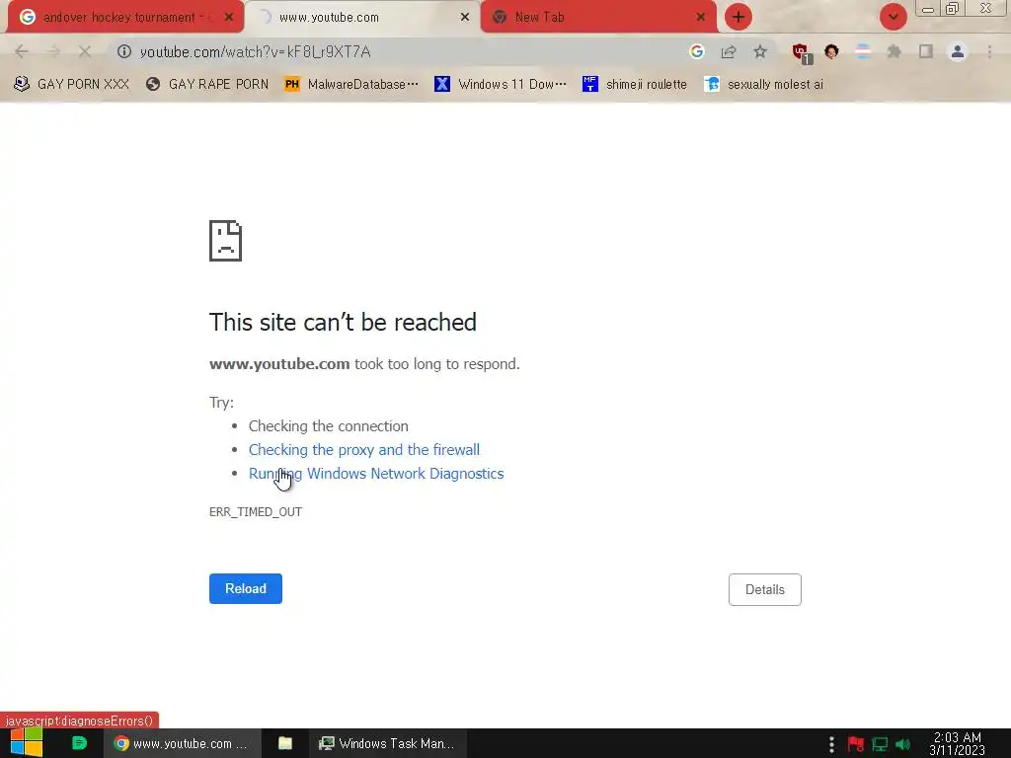
Task: Open the uBlock Origin extension icon
Action: (x=802, y=53)
